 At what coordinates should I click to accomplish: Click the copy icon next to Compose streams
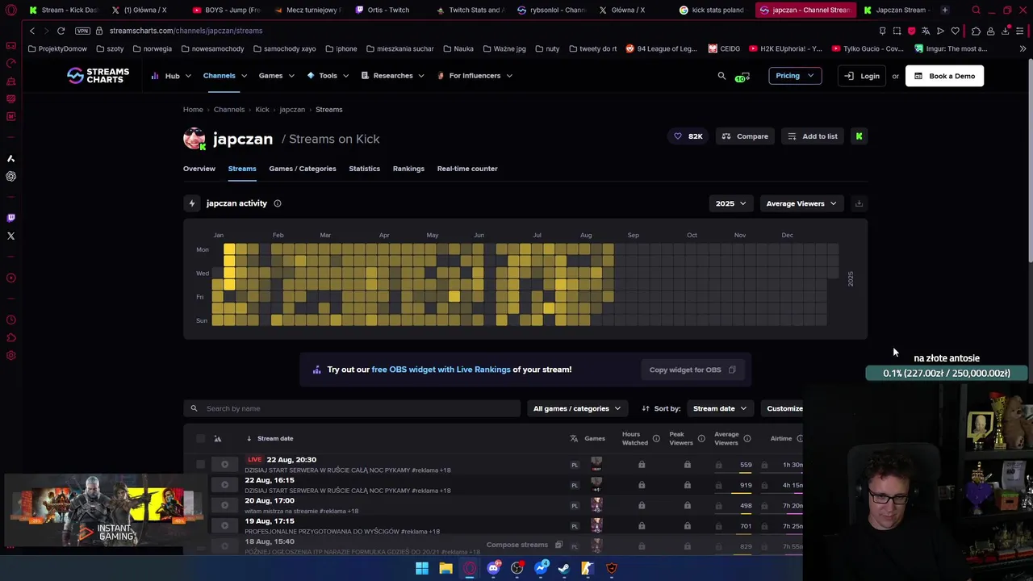(558, 545)
